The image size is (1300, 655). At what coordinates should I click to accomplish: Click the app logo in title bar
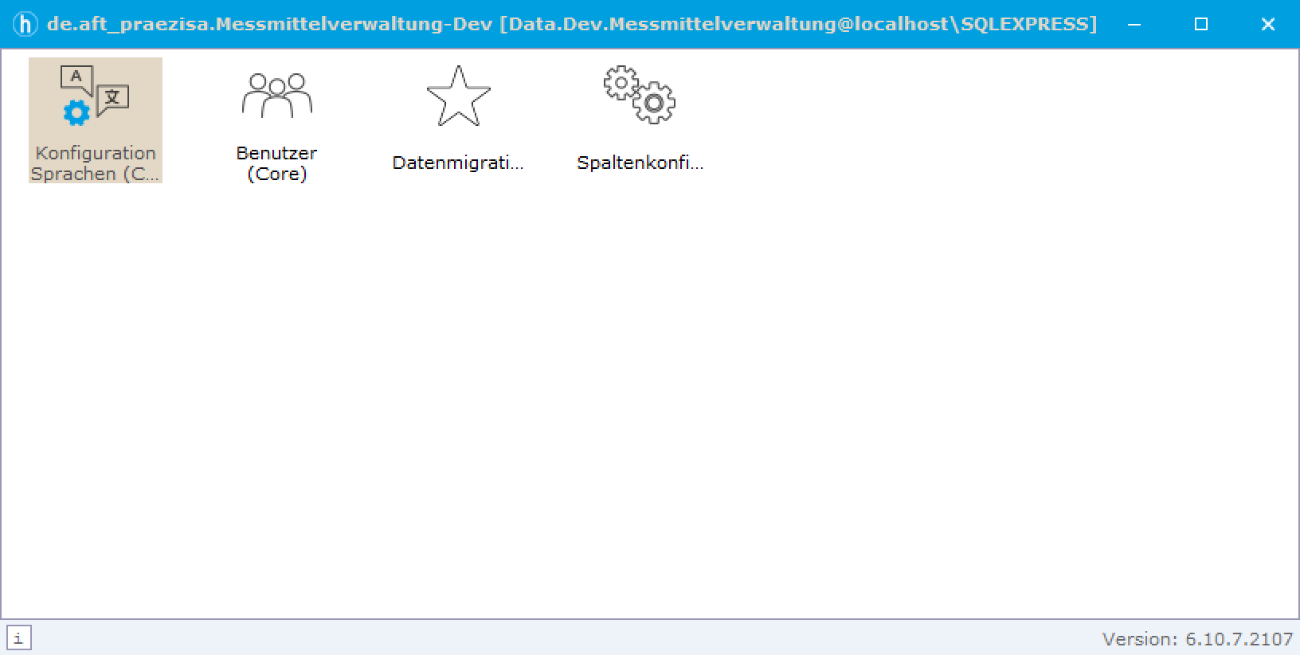[25, 24]
